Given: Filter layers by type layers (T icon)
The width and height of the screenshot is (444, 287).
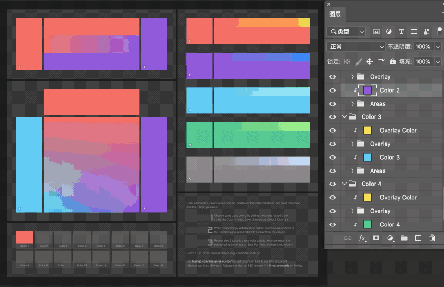Looking at the screenshot, I should [x=401, y=32].
